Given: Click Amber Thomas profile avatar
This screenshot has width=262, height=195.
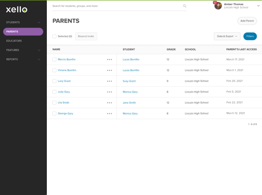Looking at the screenshot, I should [x=218, y=6].
